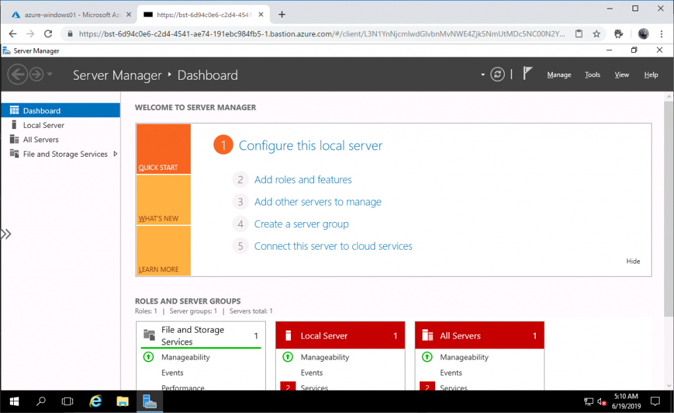Click Events in File and Storage Services tile
674x413 pixels.
(172, 373)
